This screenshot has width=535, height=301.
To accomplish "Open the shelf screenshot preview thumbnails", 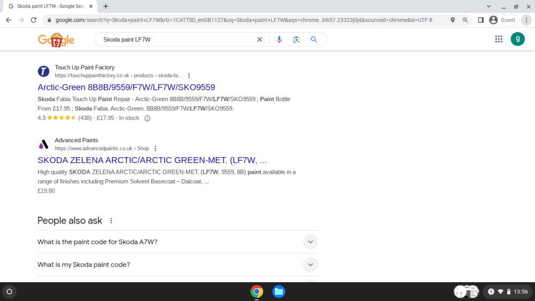I will [x=467, y=292].
